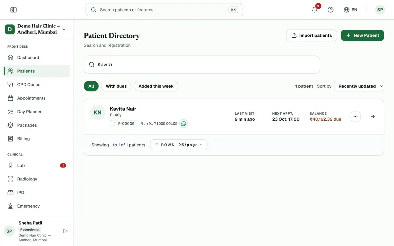Open Recently updated sort dropdown
Viewport: 394px width, 246px height.
point(359,86)
